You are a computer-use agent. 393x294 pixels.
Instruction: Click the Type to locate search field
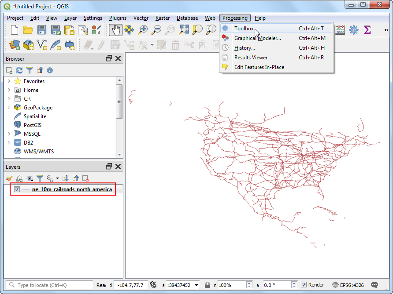(x=51, y=285)
